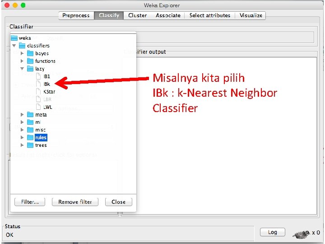Expand the rules tree node
Image resolution: width=325 pixels, height=244 pixels.
[22, 137]
